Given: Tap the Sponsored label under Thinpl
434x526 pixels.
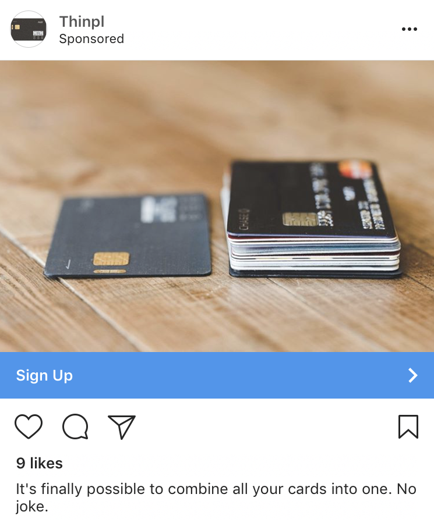Looking at the screenshot, I should click(x=91, y=39).
